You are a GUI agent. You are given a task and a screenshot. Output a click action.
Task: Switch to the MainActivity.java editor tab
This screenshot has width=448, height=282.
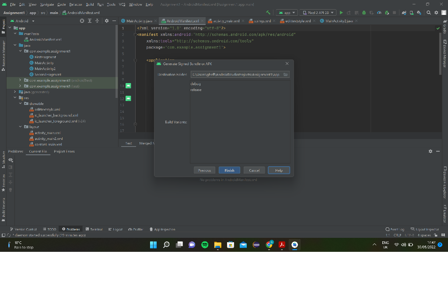click(x=139, y=21)
